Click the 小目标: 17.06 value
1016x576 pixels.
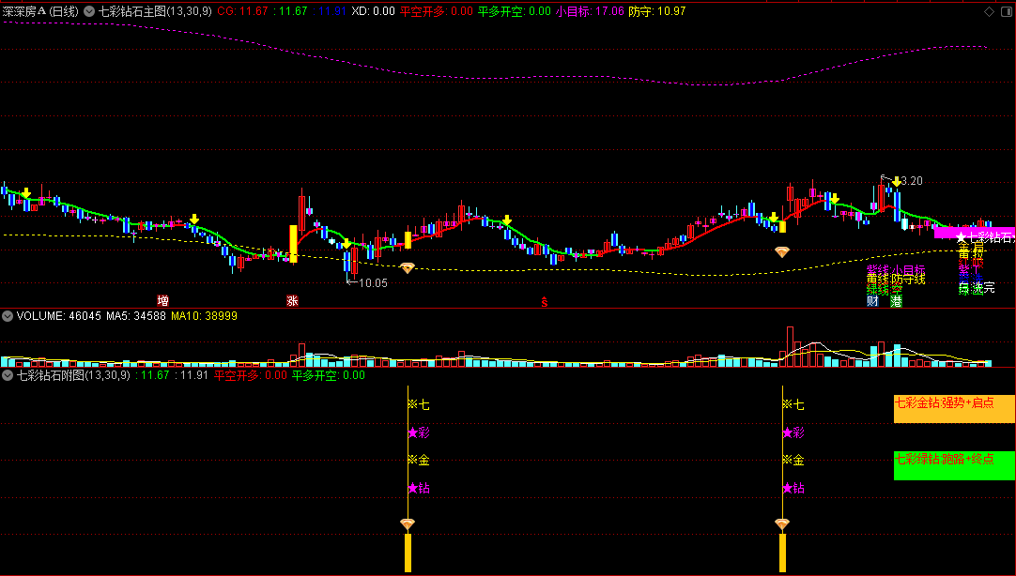(590, 11)
